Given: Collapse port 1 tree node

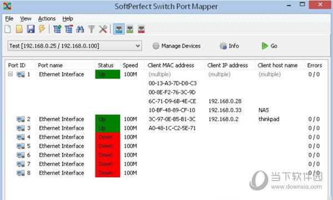Looking at the screenshot, I should (10, 74).
